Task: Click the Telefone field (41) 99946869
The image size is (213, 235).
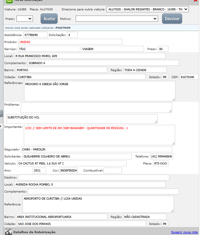Action: [x=162, y=156]
